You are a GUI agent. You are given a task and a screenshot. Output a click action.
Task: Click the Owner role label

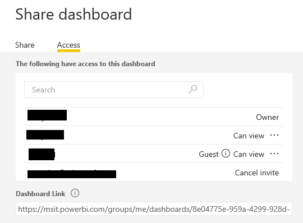click(268, 117)
